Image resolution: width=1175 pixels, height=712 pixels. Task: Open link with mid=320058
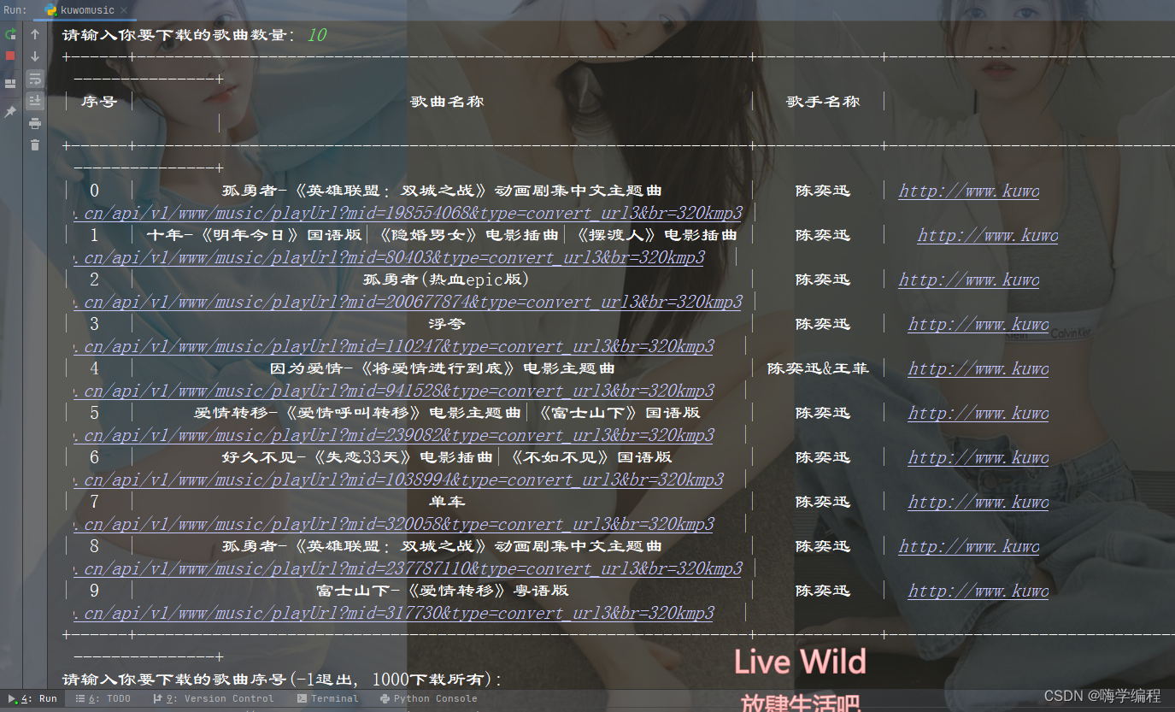tap(393, 524)
